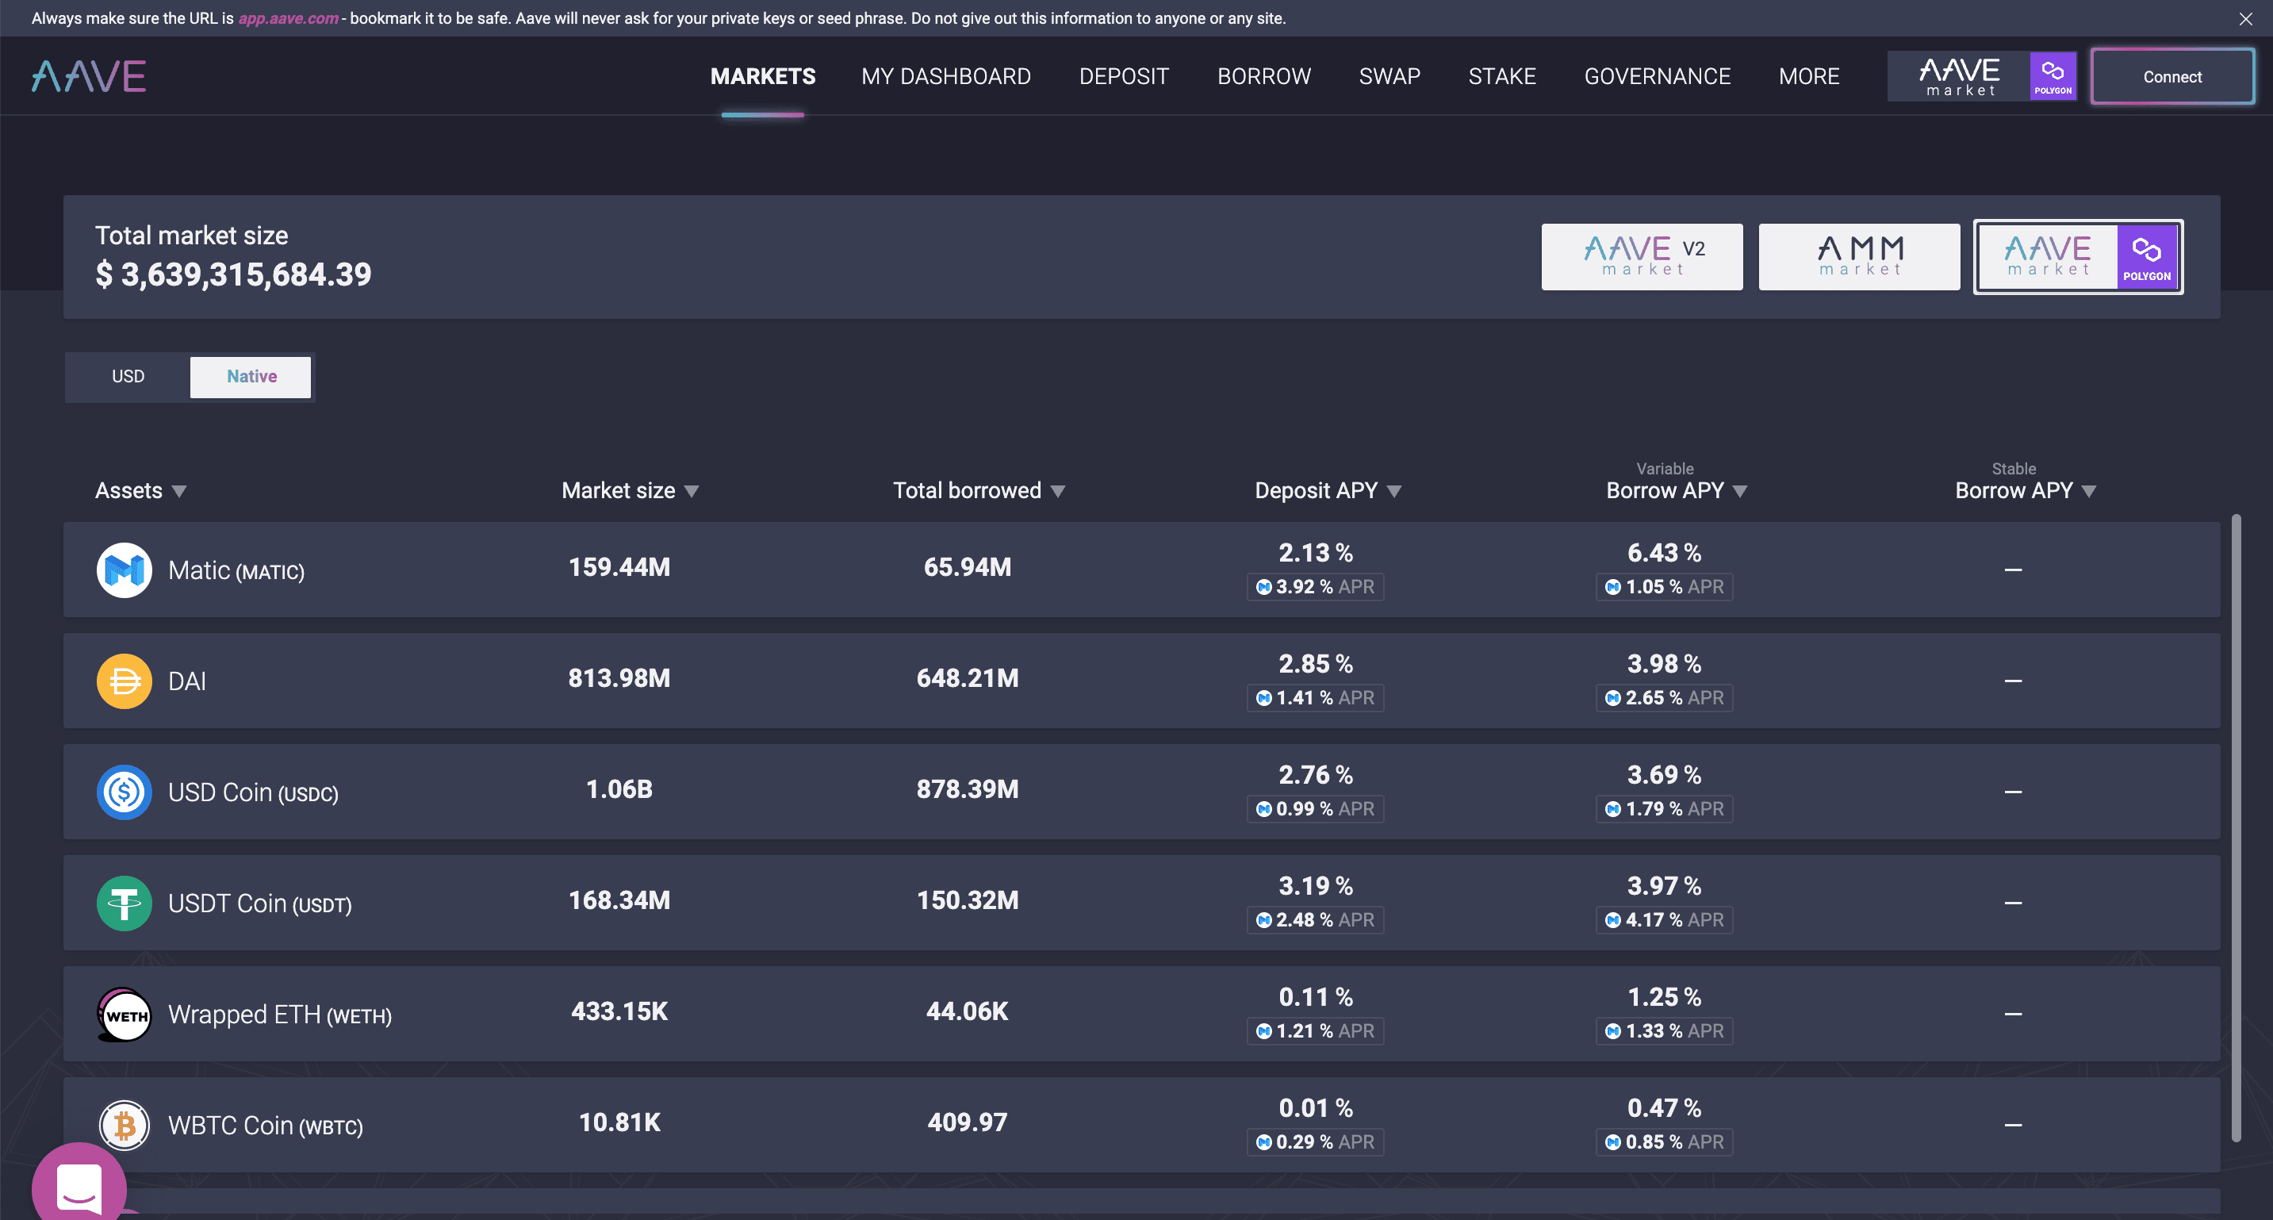Click WBTC total borrowed 409.97
Viewport: 2273px width, 1220px height.
coord(967,1122)
